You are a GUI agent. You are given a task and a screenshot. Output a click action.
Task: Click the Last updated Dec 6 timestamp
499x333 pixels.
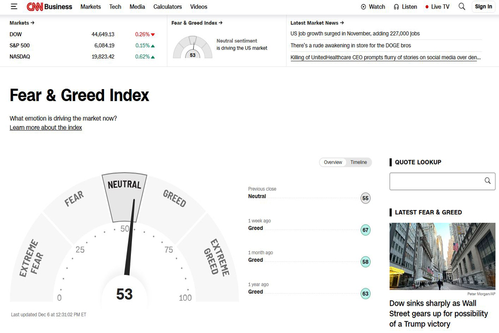pyautogui.click(x=49, y=315)
